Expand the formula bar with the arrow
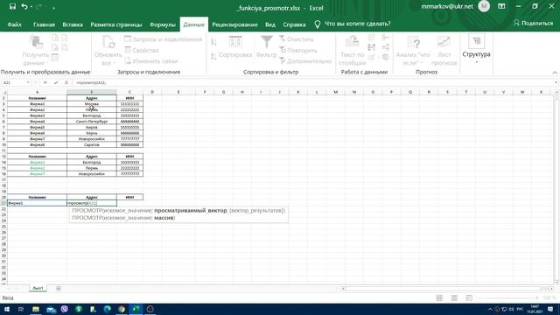The width and height of the screenshot is (560, 315). pyautogui.click(x=556, y=82)
